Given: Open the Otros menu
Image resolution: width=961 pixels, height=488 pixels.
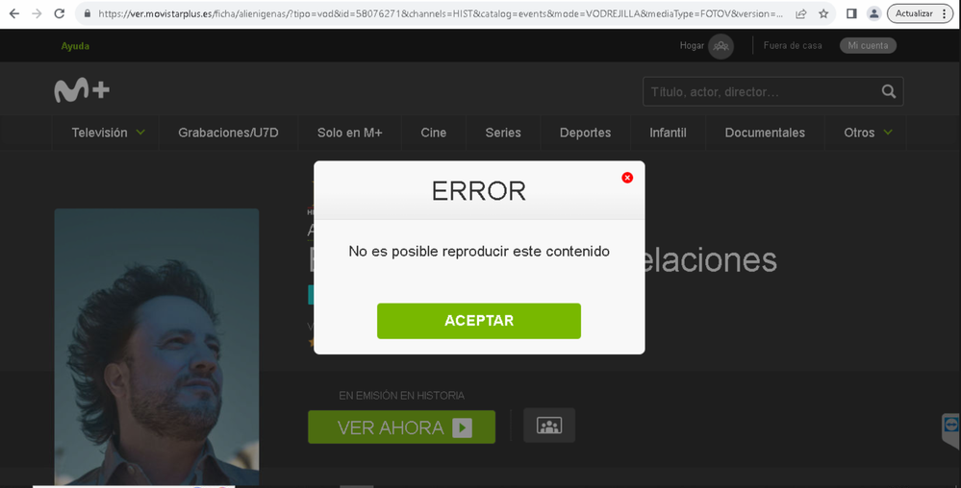Looking at the screenshot, I should [x=859, y=133].
